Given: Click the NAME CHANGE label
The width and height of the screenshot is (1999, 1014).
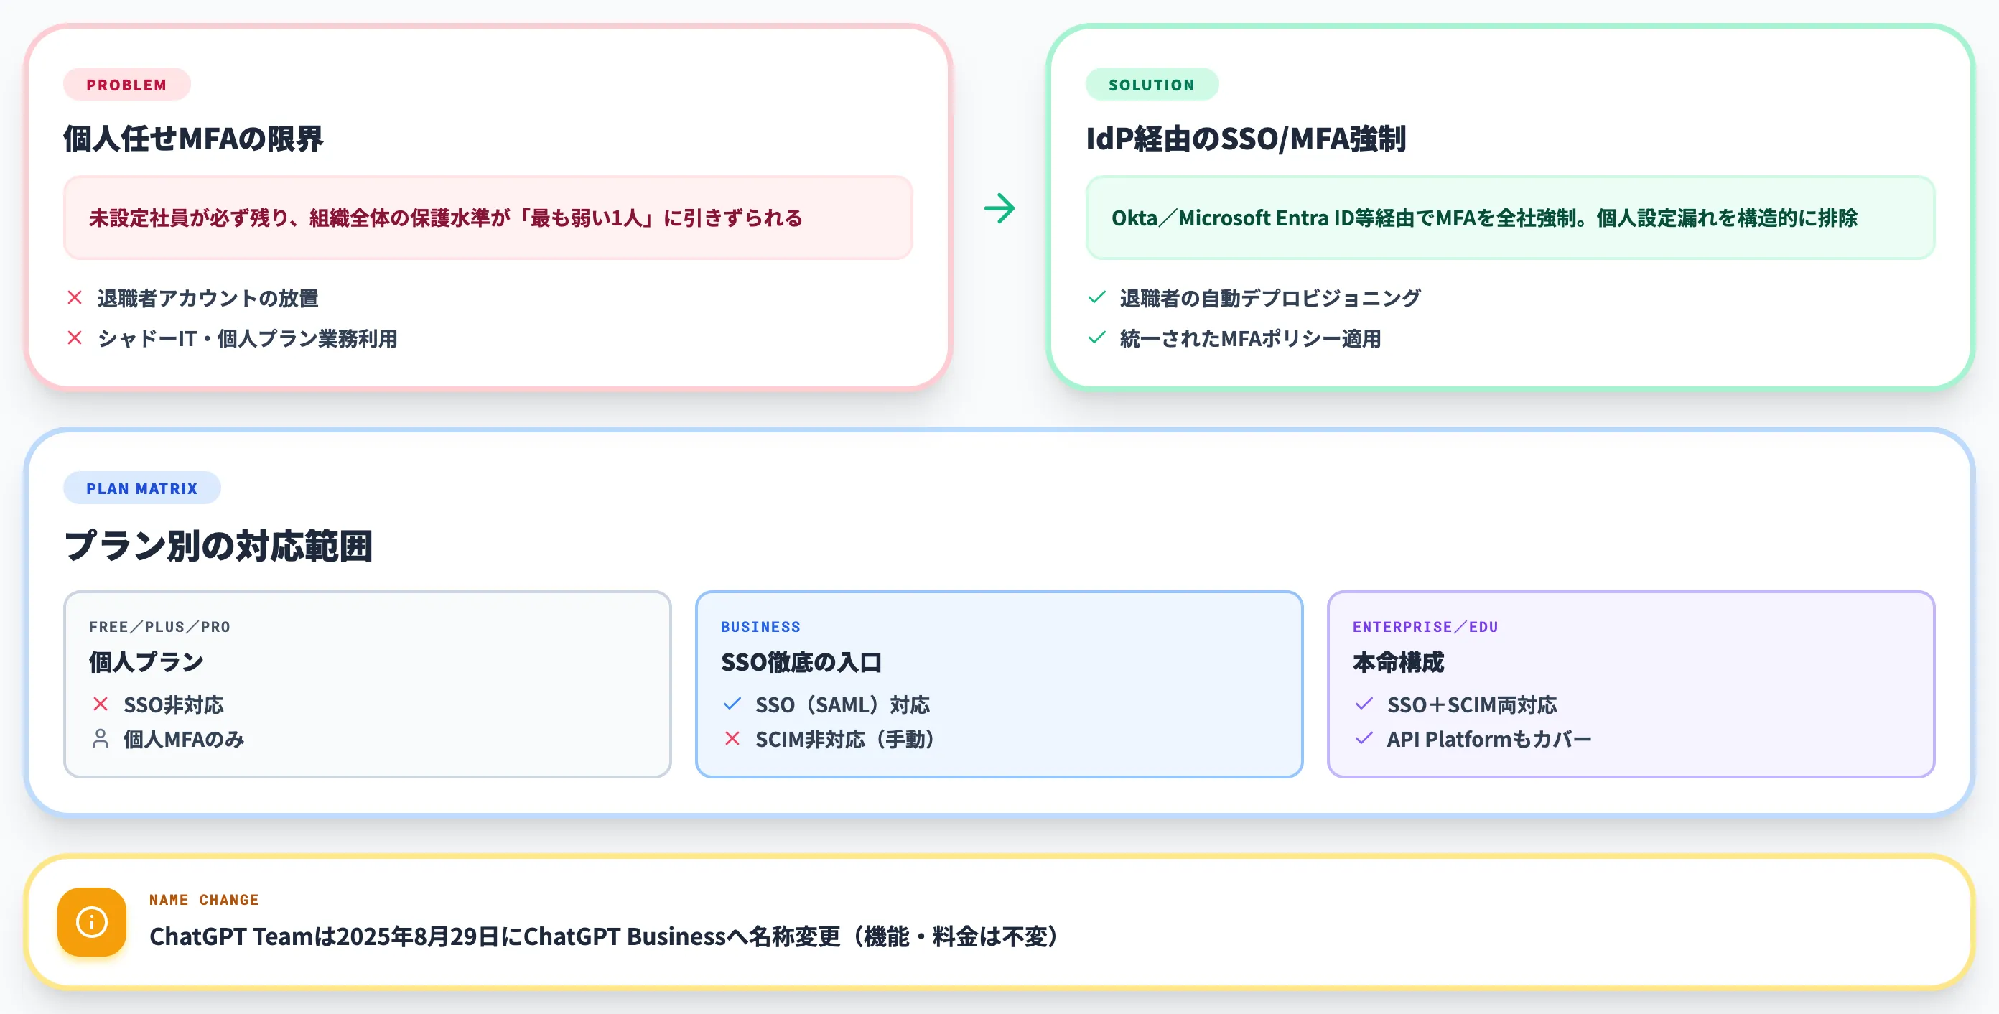Looking at the screenshot, I should tap(204, 899).
